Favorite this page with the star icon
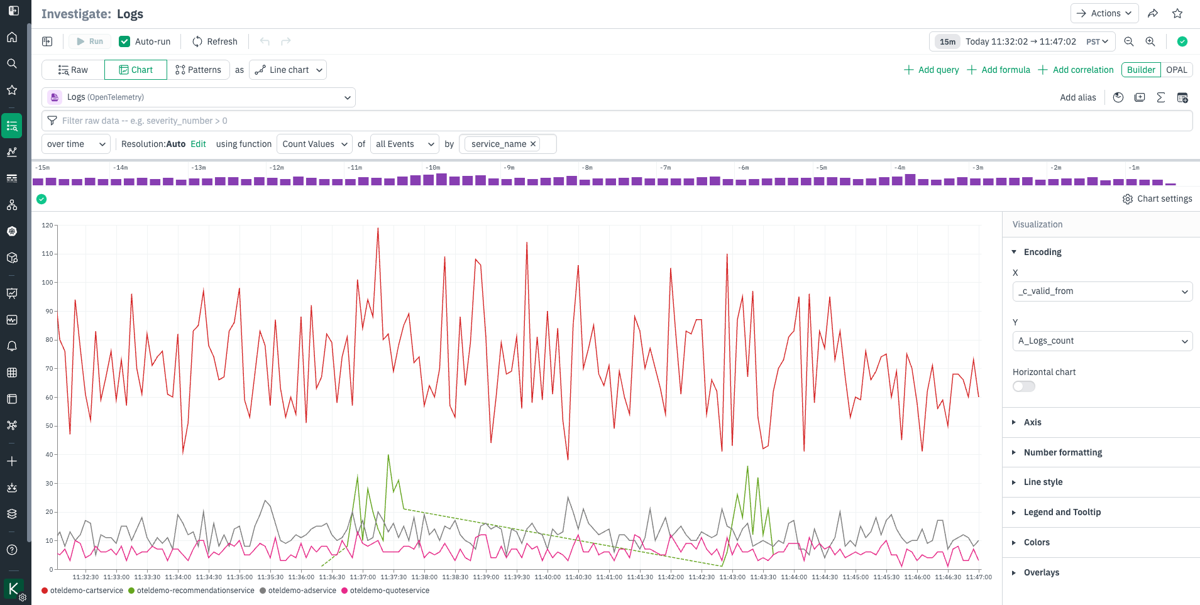Viewport: 1200px width, 605px height. pos(1177,13)
